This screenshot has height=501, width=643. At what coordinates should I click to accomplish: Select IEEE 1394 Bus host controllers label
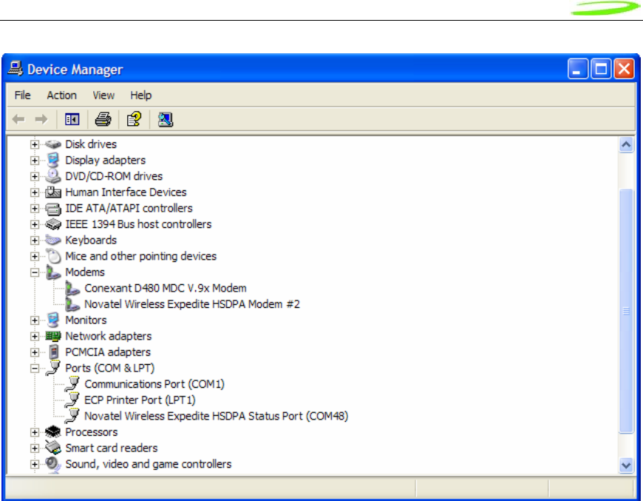pyautogui.click(x=138, y=224)
